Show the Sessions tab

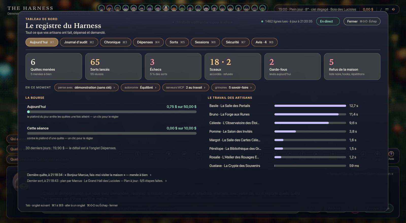pyautogui.click(x=205, y=42)
